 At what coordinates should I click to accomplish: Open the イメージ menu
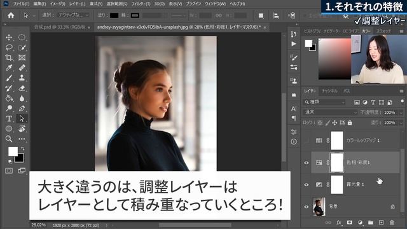pyautogui.click(x=57, y=4)
